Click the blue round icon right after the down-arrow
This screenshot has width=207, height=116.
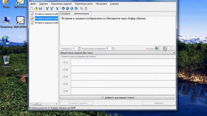pos(72,9)
